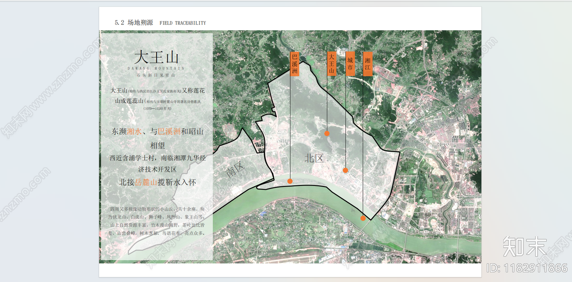This screenshot has width=572, height=282.
Task: Click the large 大王山 title text
Action: pos(157,57)
